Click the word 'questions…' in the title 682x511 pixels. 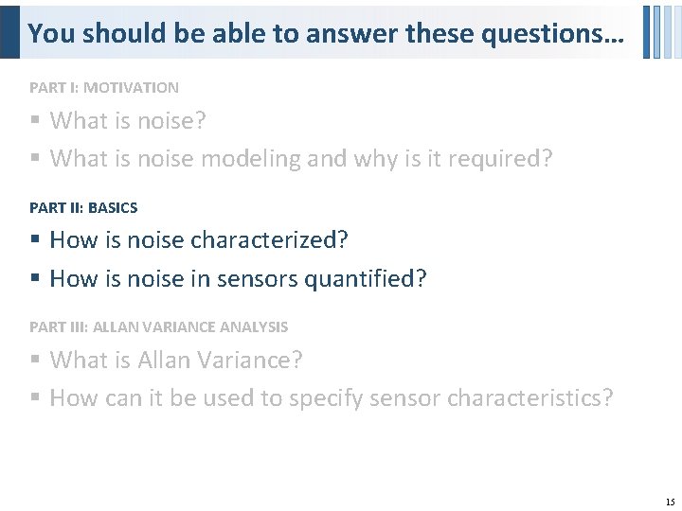pos(553,33)
